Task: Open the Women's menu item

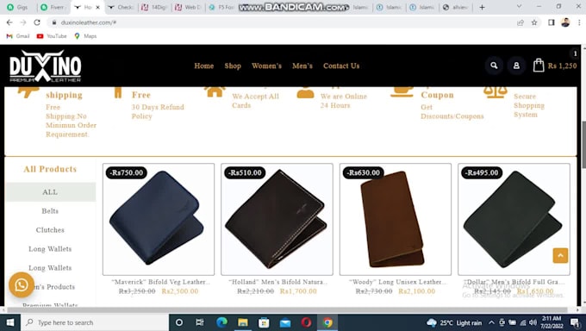Action: [266, 66]
